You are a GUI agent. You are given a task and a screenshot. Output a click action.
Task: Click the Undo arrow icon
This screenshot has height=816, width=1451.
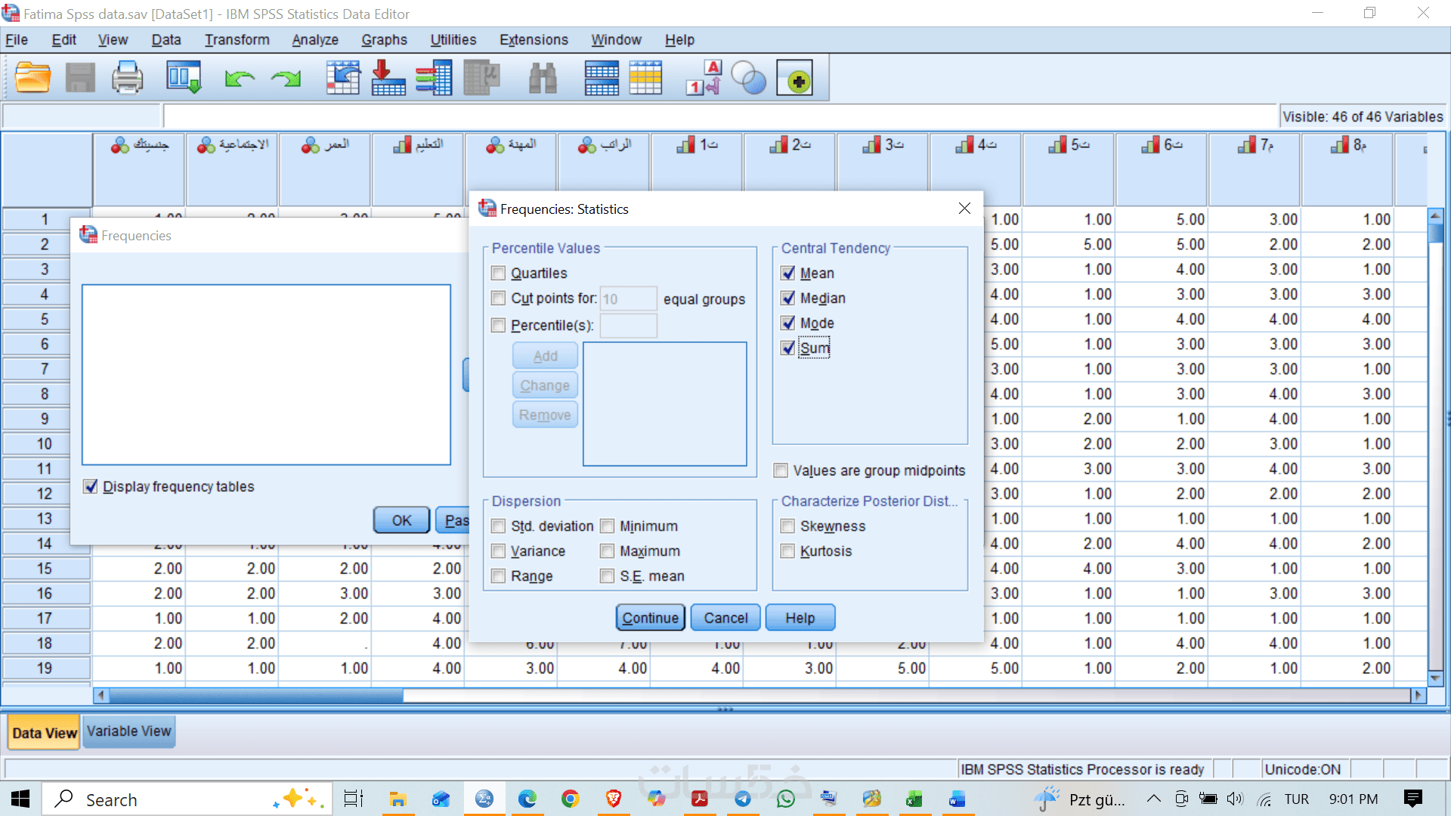click(x=240, y=78)
